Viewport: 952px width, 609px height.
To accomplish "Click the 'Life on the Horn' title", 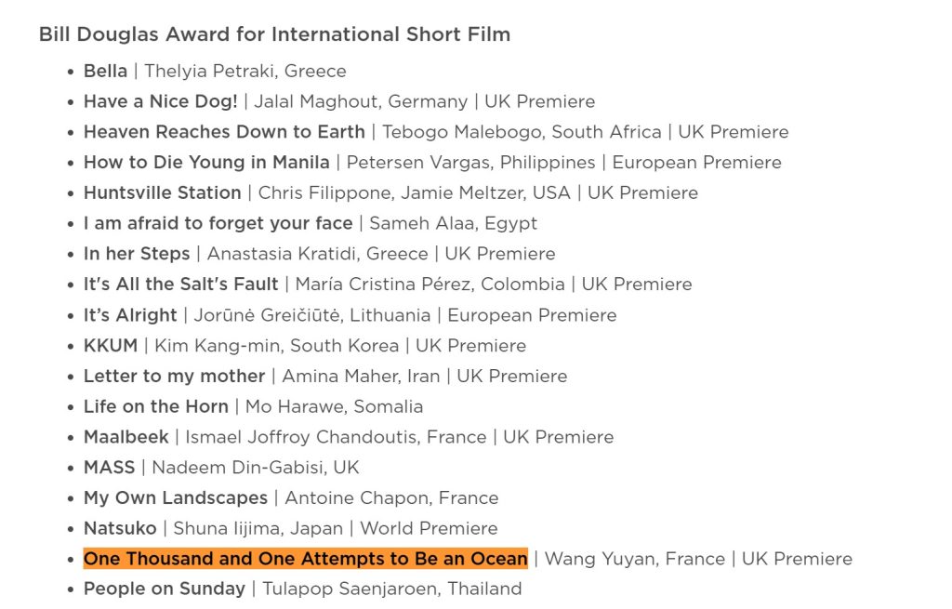I will (x=155, y=406).
